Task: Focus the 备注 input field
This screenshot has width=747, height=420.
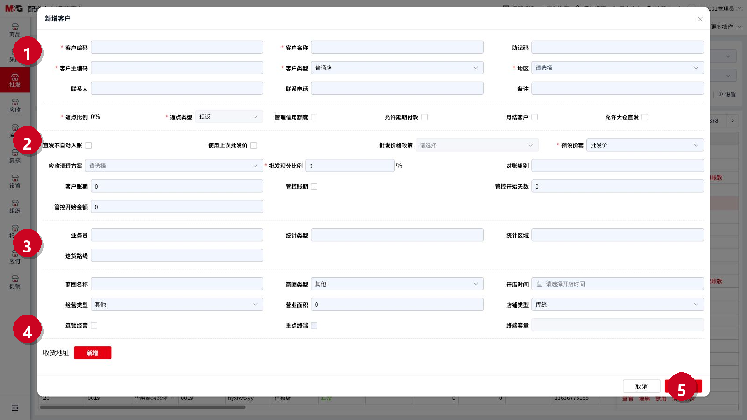Action: [617, 88]
